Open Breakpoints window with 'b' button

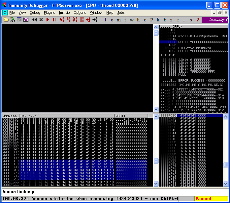coord(165,20)
